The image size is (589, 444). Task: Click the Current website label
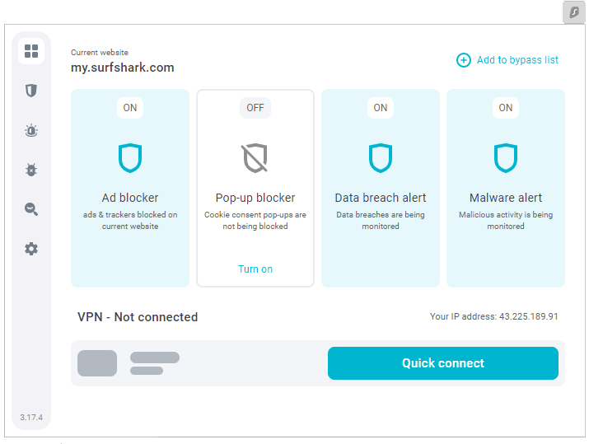click(100, 53)
